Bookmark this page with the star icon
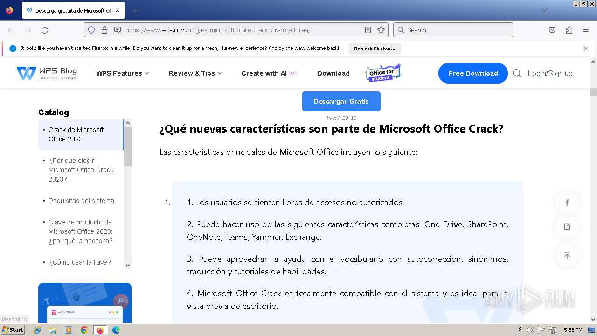597x336 pixels. 381,30
